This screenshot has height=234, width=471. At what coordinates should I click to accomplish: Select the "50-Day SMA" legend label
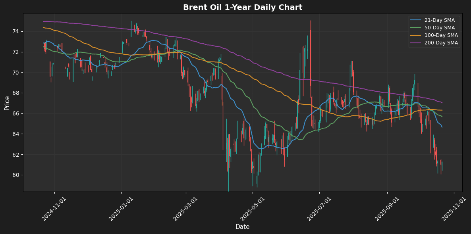(x=440, y=28)
